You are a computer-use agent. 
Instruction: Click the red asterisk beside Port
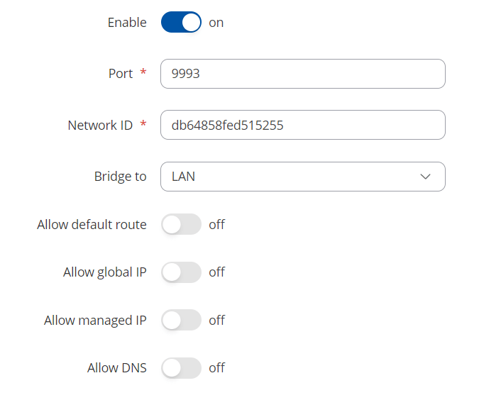click(x=144, y=72)
